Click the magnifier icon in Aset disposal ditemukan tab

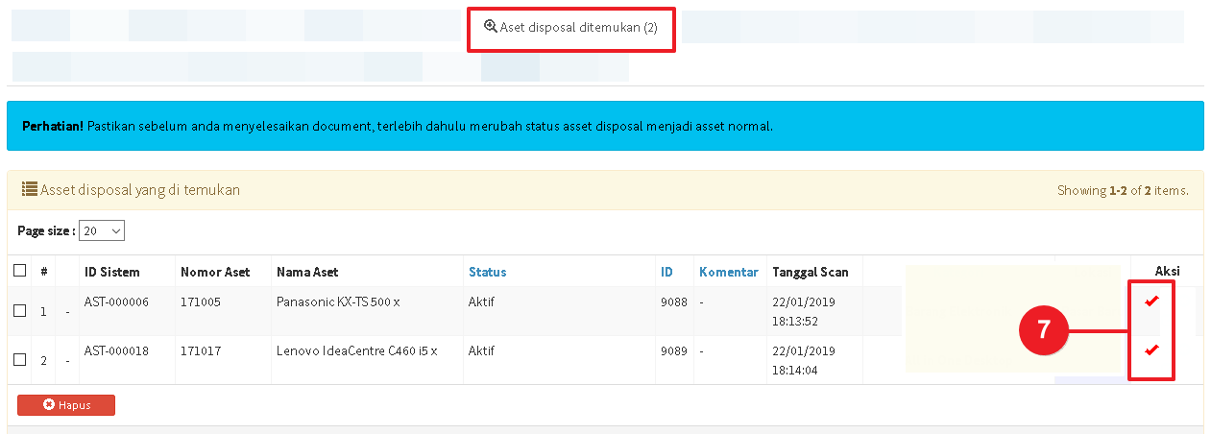click(x=491, y=27)
